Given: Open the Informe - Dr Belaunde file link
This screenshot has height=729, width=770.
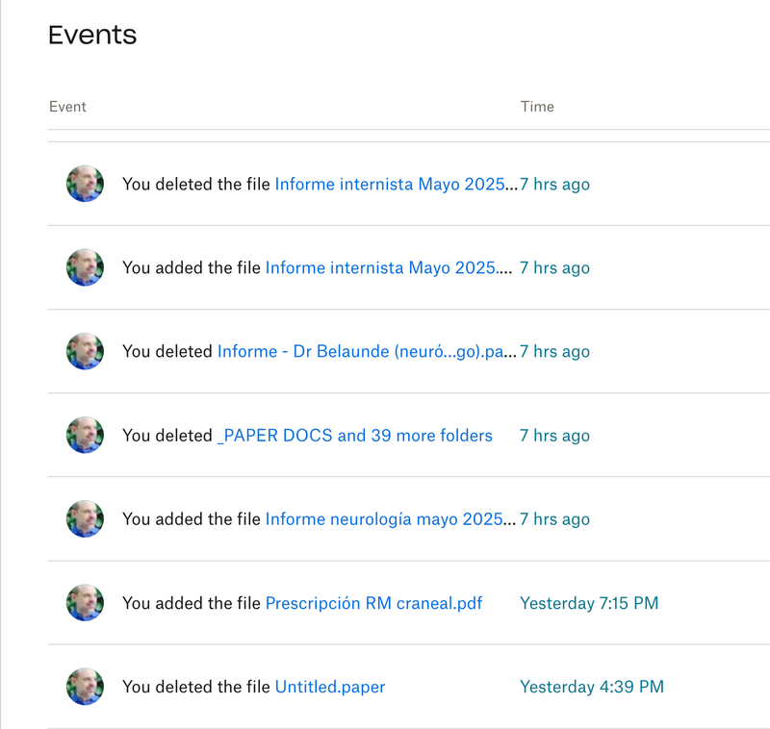Looking at the screenshot, I should (366, 351).
